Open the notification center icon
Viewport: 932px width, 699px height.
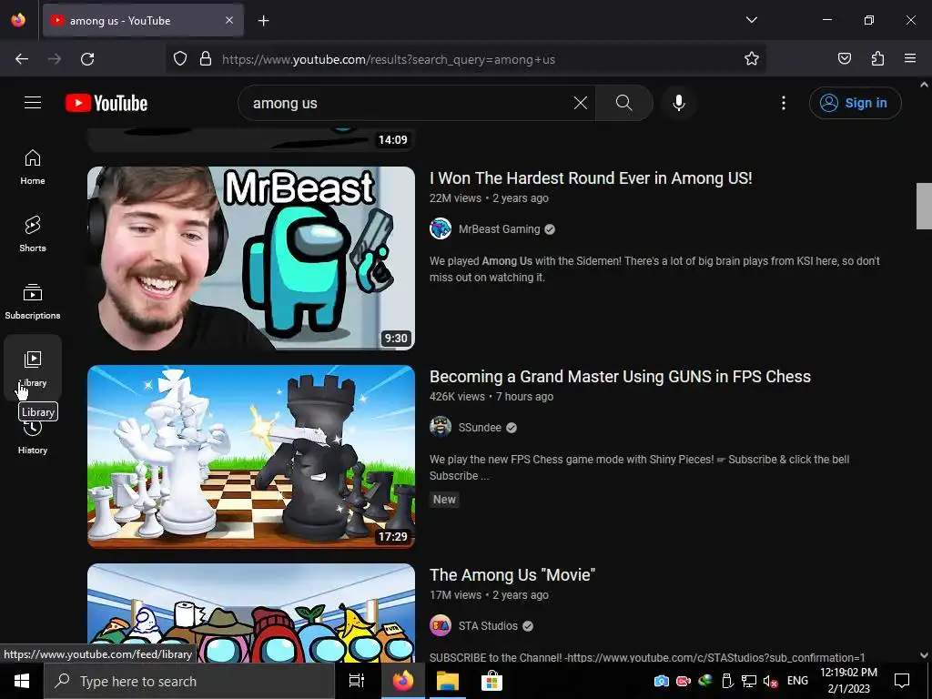[902, 681]
